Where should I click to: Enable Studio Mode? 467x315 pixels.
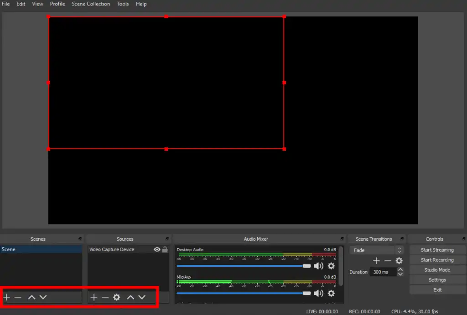(437, 270)
